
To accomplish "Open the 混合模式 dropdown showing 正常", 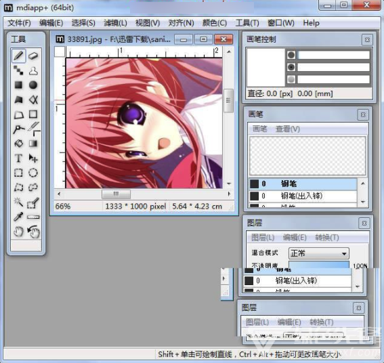I will (319, 253).
